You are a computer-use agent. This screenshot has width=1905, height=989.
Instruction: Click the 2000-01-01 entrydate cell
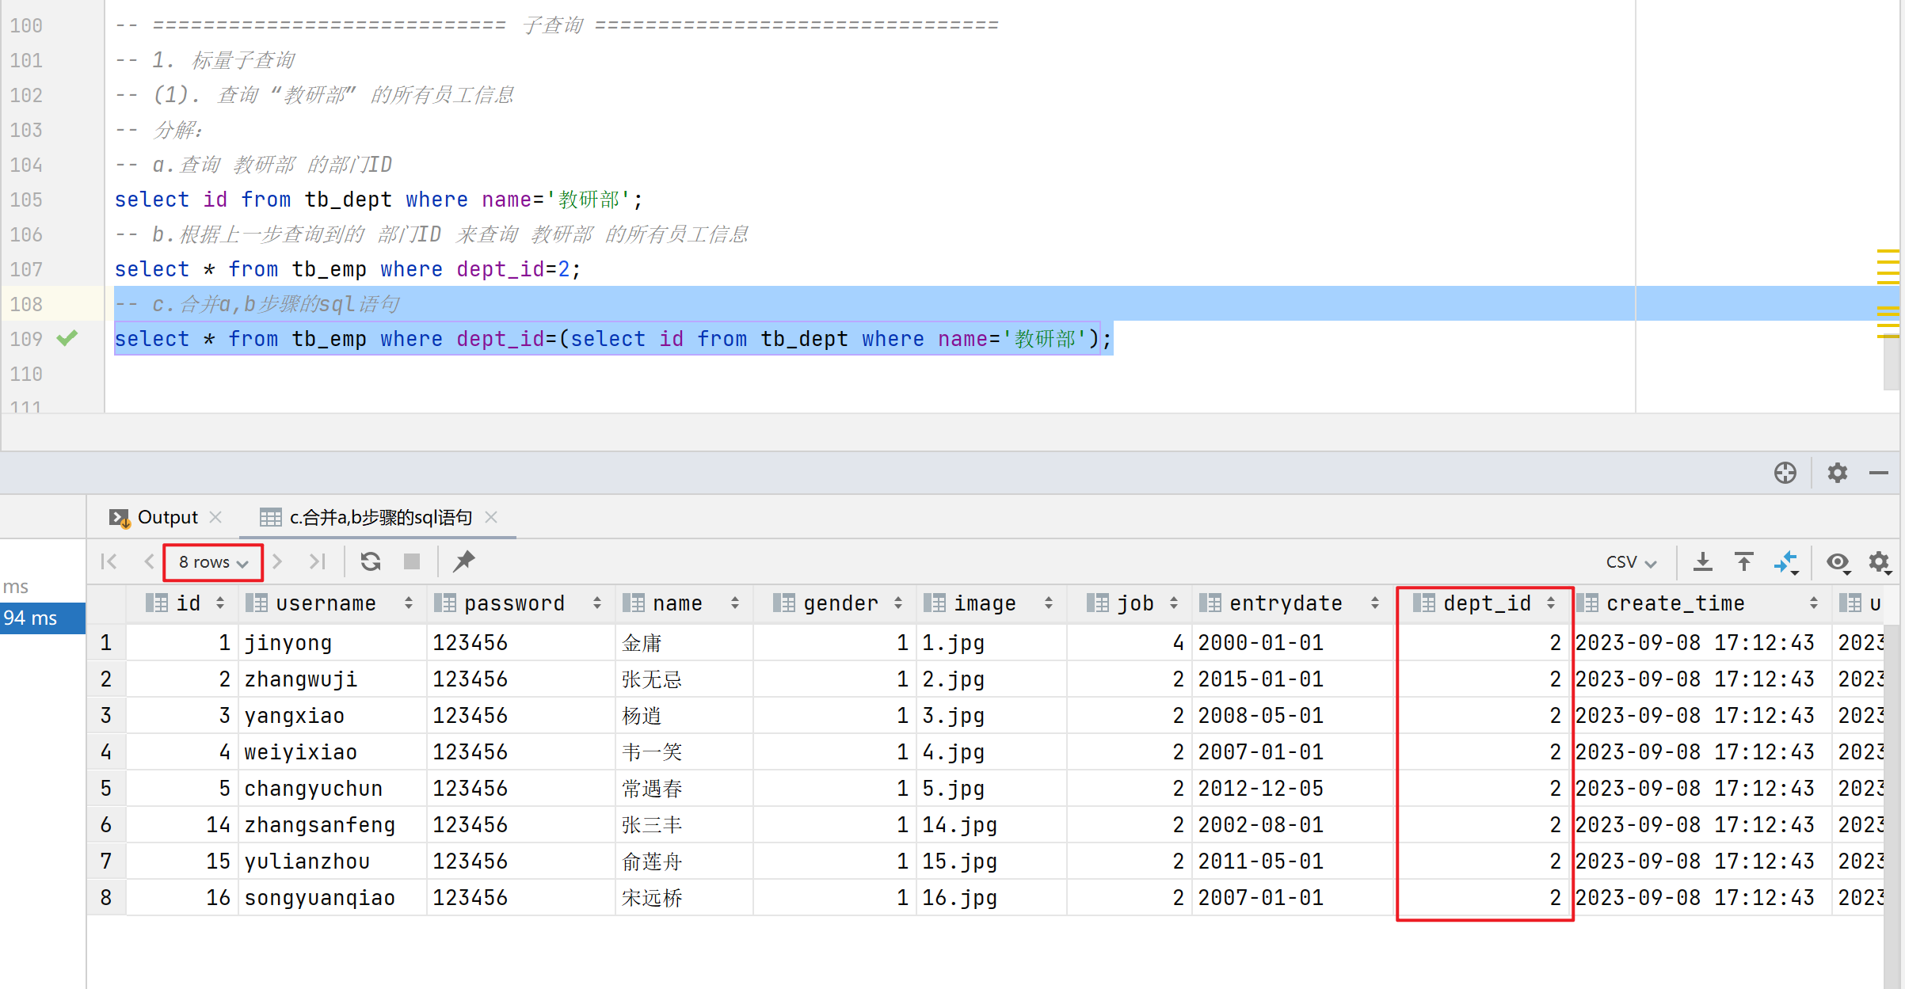1292,643
